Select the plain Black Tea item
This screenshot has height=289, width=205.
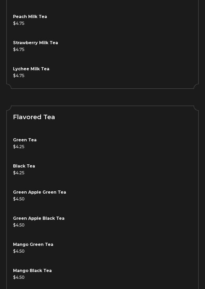24,166
